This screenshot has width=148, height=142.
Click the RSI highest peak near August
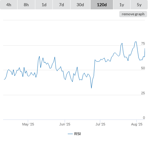[136, 42]
